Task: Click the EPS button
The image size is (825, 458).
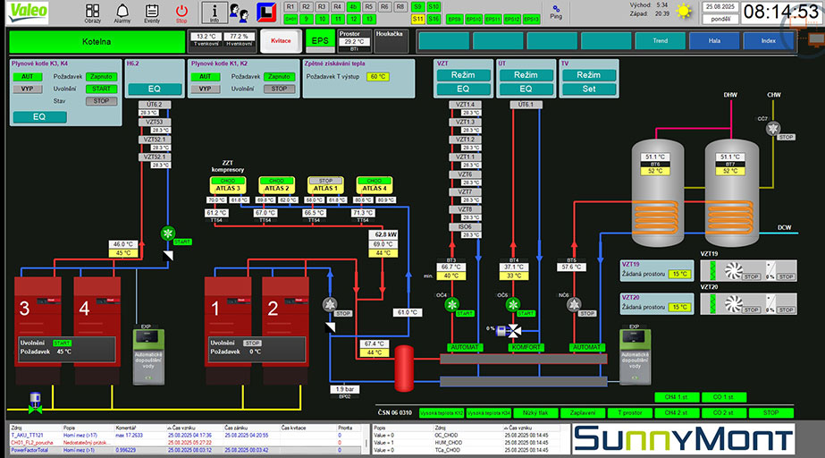Action: pos(320,40)
